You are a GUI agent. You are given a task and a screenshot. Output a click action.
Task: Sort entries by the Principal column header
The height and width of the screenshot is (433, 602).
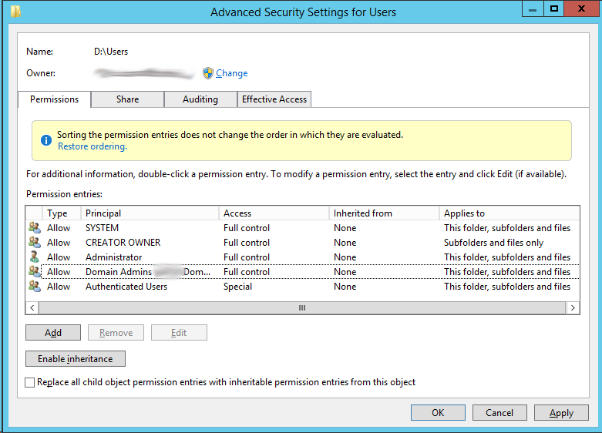pos(150,213)
